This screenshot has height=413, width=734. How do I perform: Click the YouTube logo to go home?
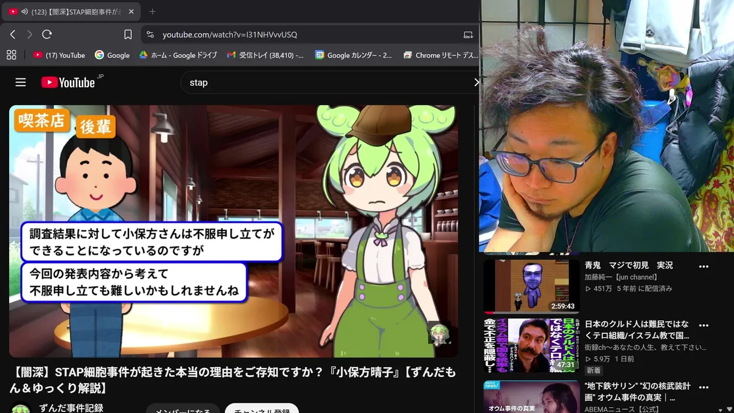68,83
